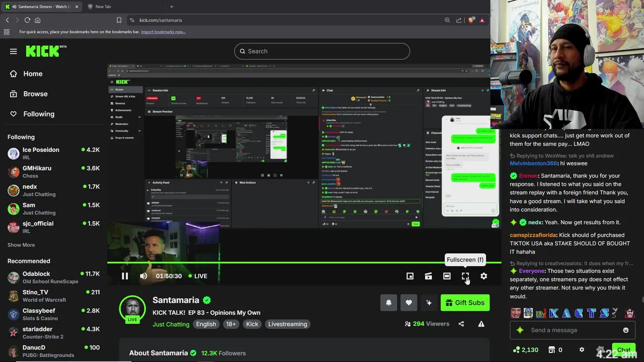Click the Kick logo
Viewport: 644px width, 362px height.
(46, 51)
